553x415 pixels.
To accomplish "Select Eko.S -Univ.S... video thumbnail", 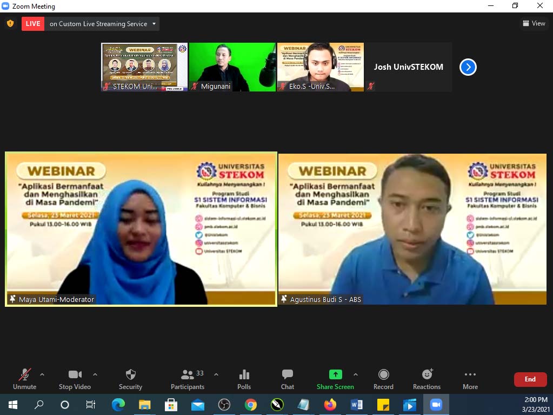I will (x=321, y=67).
